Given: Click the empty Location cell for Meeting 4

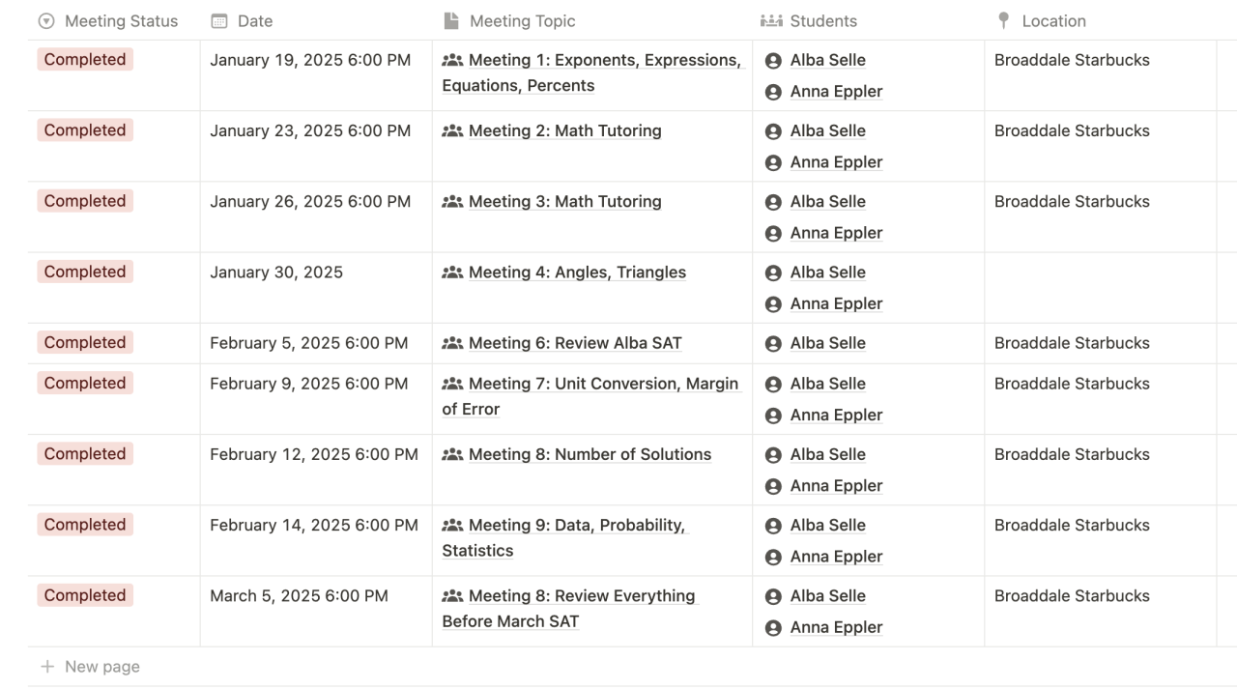Looking at the screenshot, I should click(x=1100, y=287).
